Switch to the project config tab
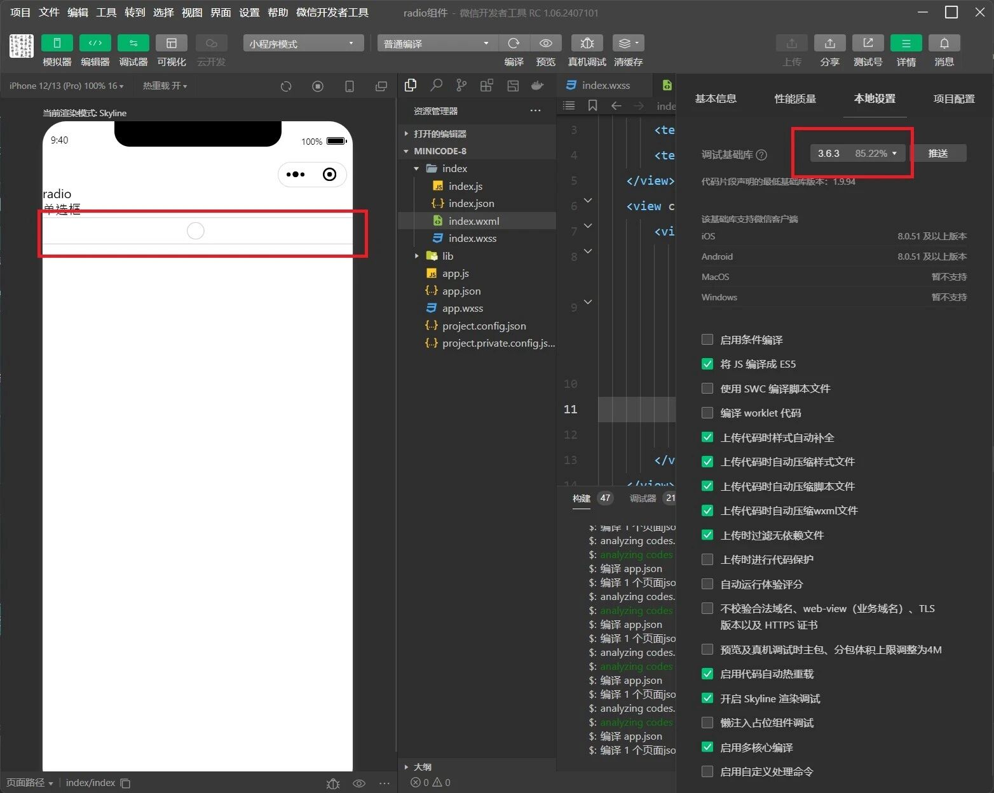 point(954,98)
